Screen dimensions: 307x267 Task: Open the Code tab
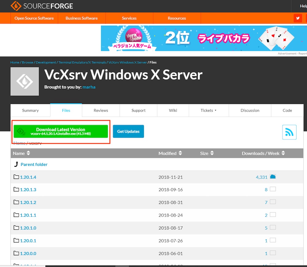(x=287, y=110)
